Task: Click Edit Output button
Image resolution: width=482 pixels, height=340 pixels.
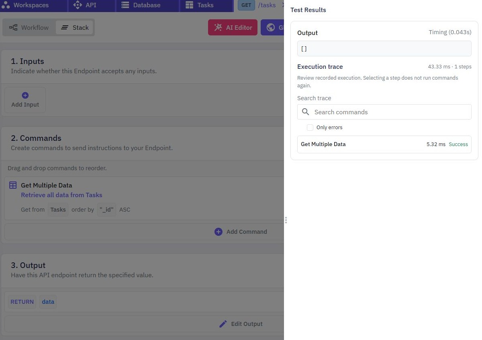Action: pyautogui.click(x=241, y=324)
